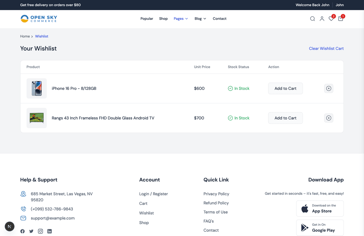Expand the Blog dropdown menu

click(200, 19)
